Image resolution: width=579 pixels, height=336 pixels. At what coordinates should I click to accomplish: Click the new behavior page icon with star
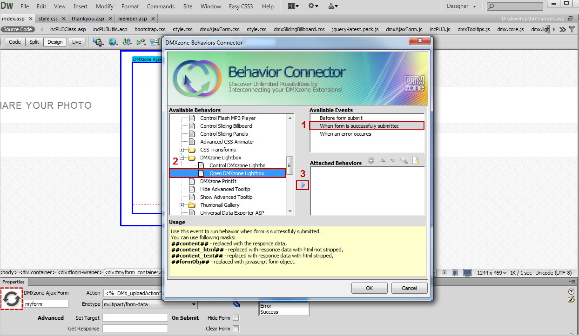tap(416, 160)
